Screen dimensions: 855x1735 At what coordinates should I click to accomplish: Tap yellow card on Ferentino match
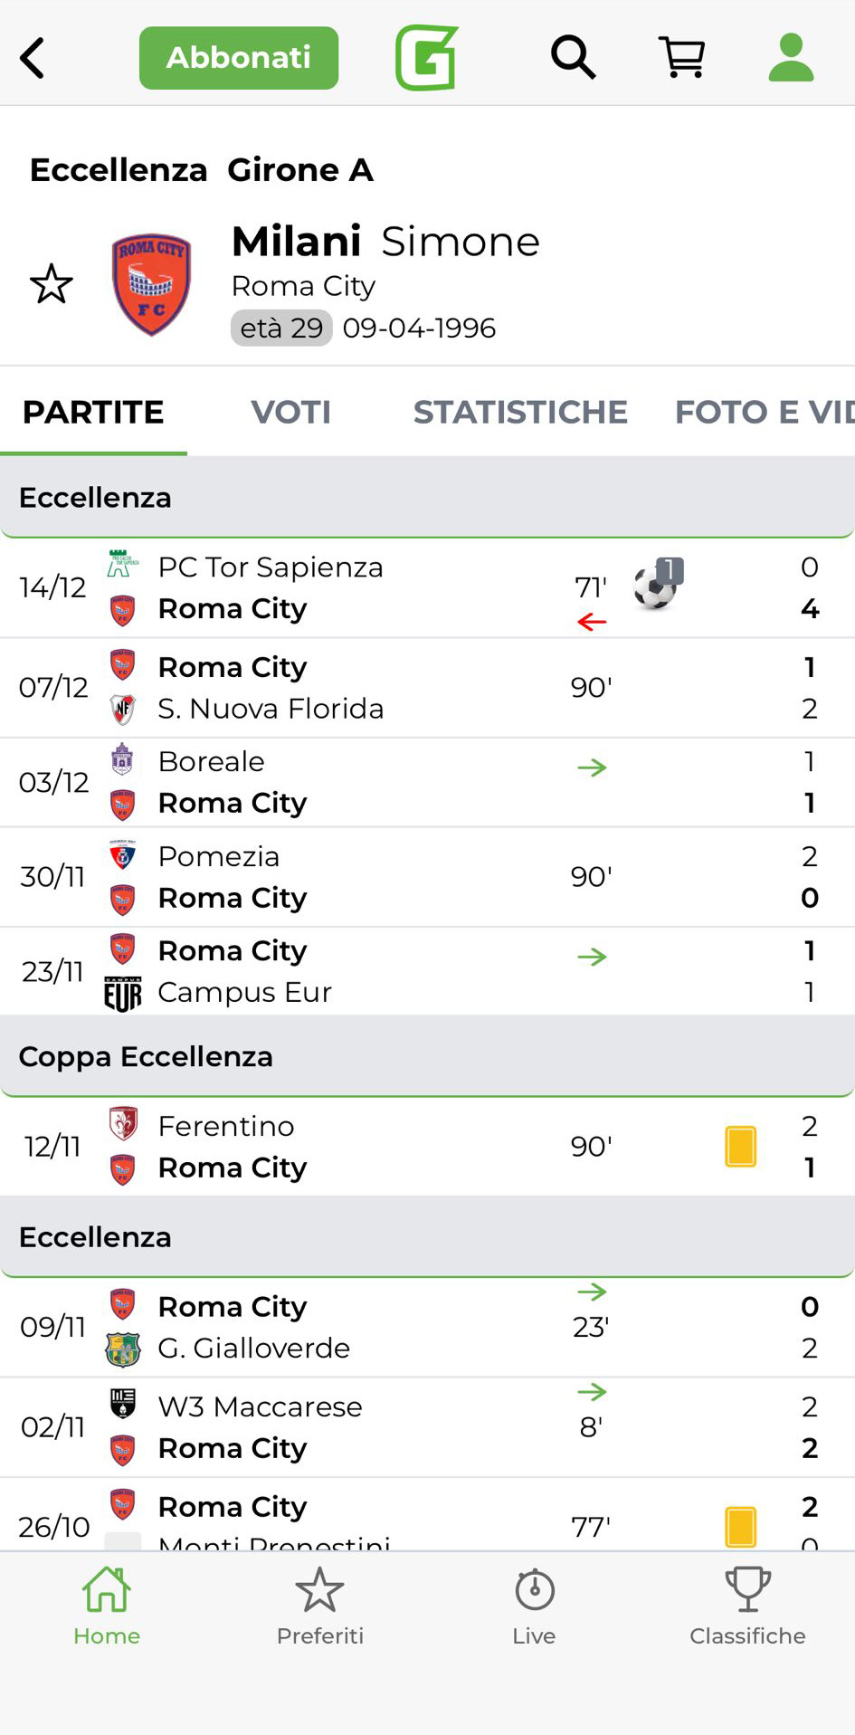click(740, 1147)
